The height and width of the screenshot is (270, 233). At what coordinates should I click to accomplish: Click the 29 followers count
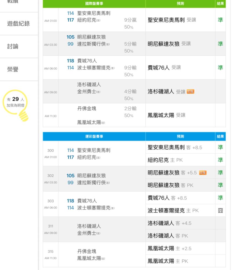point(15,99)
